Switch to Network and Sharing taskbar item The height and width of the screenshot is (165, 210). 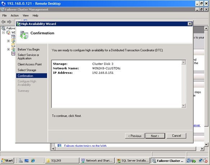click(x=97, y=160)
